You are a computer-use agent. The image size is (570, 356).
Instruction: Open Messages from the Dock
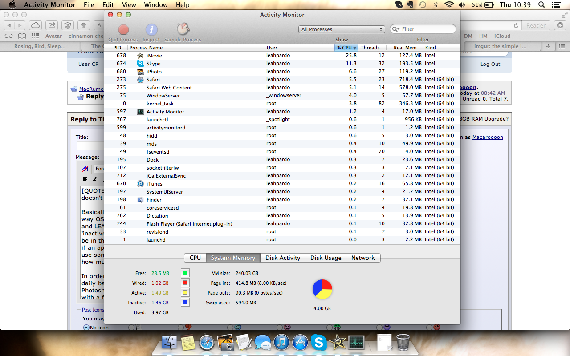click(263, 343)
